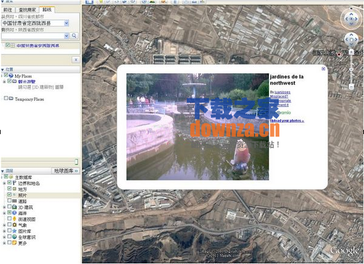Open the 中国甘肃省定西陇西县 search result

click(x=38, y=45)
